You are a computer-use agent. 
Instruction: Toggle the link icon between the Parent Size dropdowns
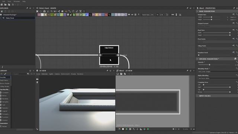tap(157, 15)
